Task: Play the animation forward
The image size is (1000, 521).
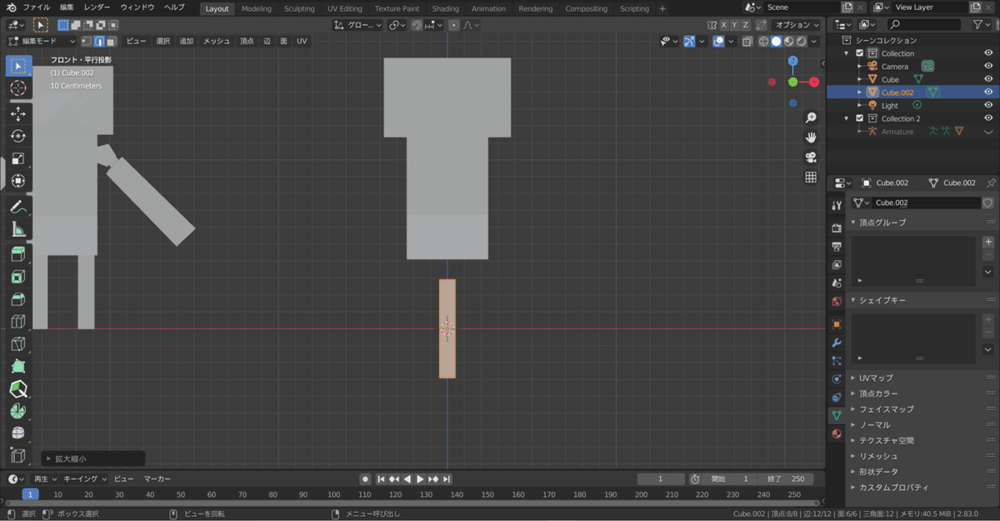Action: [x=420, y=478]
